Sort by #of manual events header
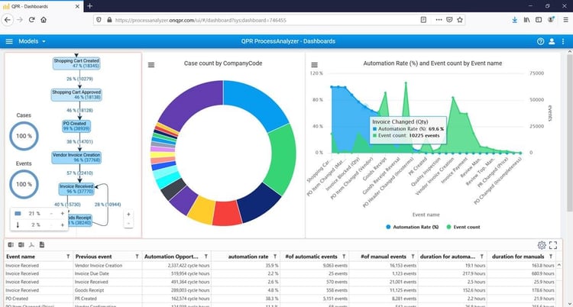The image size is (573, 307). click(383, 257)
